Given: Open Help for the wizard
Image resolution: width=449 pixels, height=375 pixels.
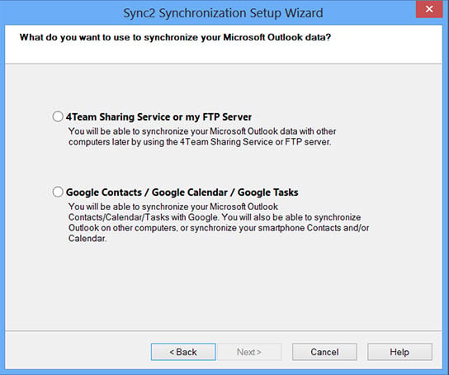Looking at the screenshot, I should pos(399,352).
